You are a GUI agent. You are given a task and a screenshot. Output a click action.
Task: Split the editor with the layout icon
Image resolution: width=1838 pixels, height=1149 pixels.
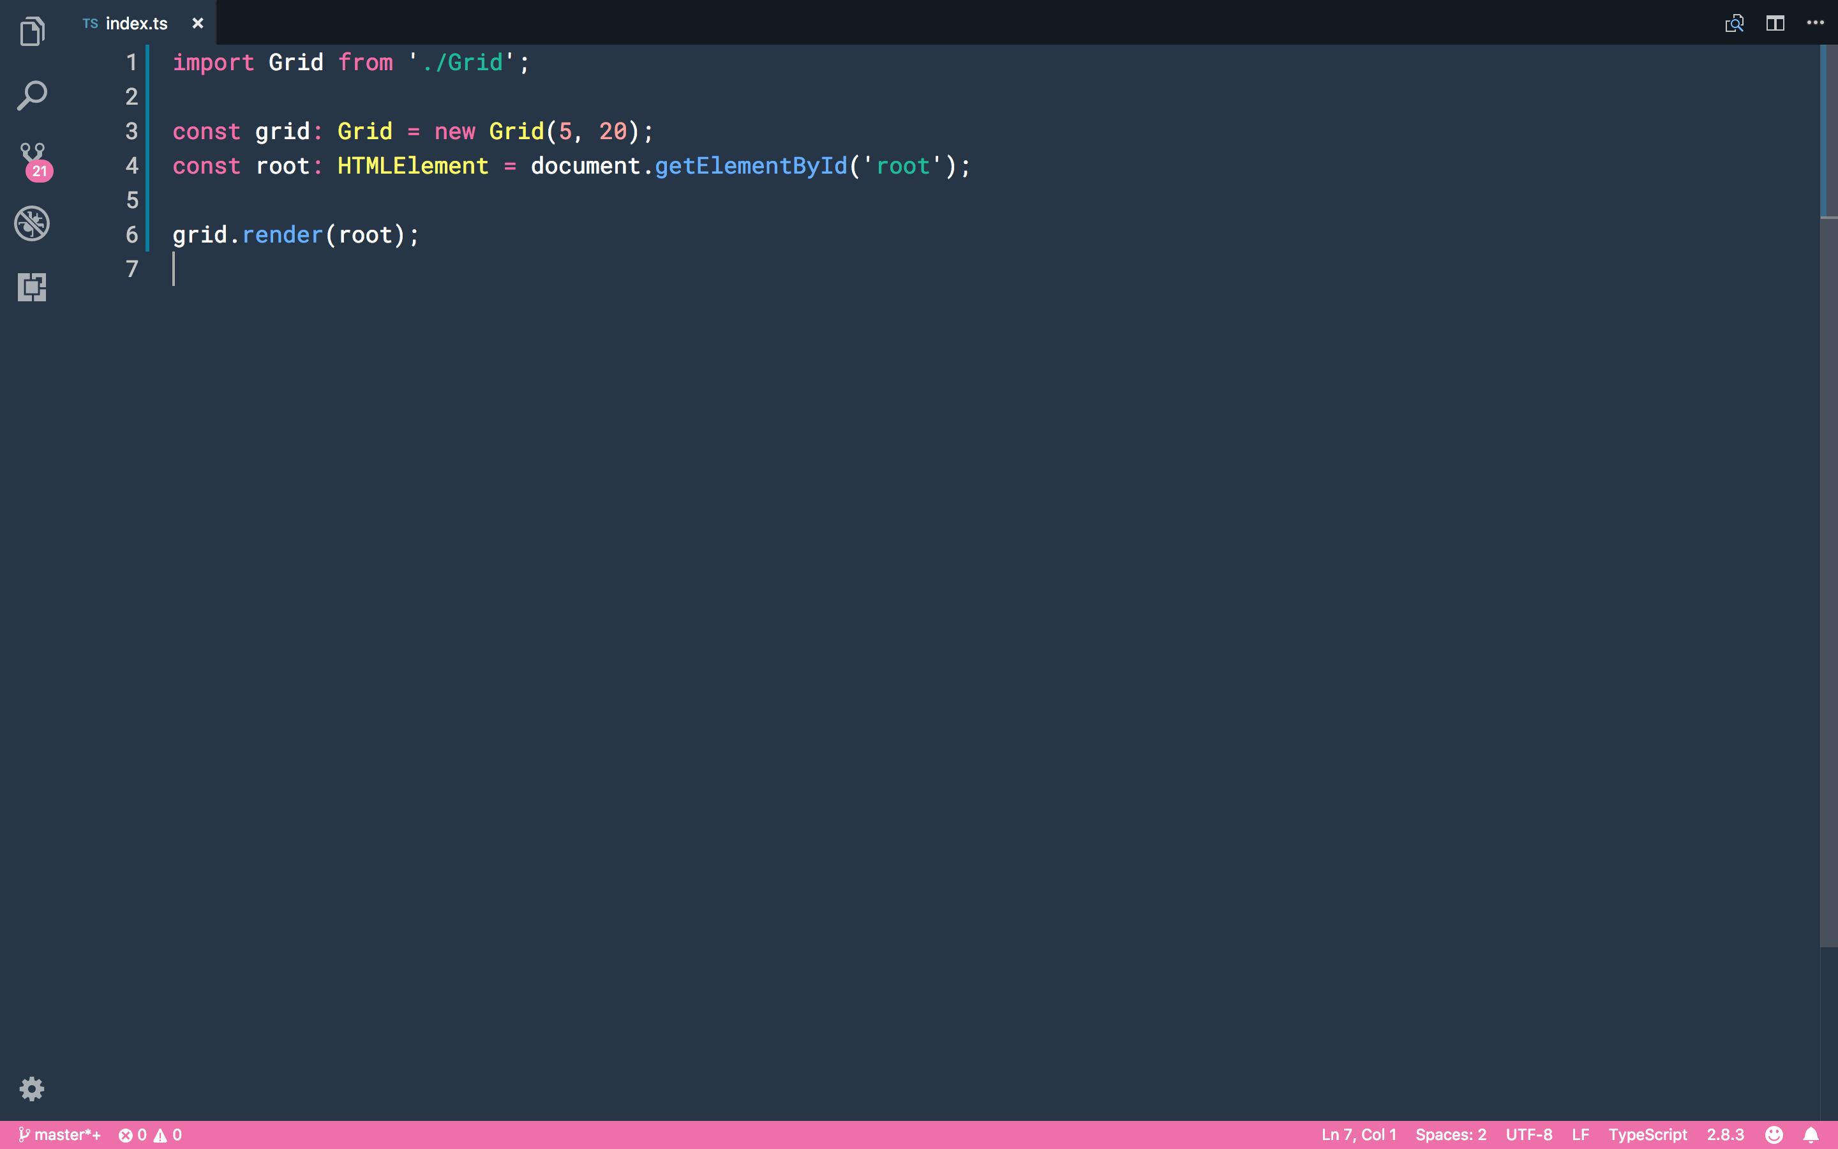tap(1775, 23)
